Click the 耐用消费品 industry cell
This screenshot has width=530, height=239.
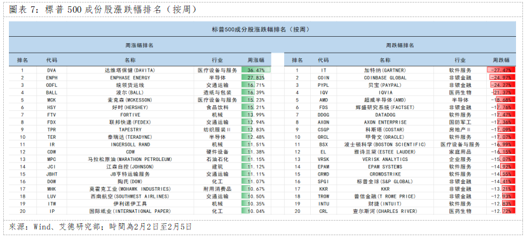[217, 189]
